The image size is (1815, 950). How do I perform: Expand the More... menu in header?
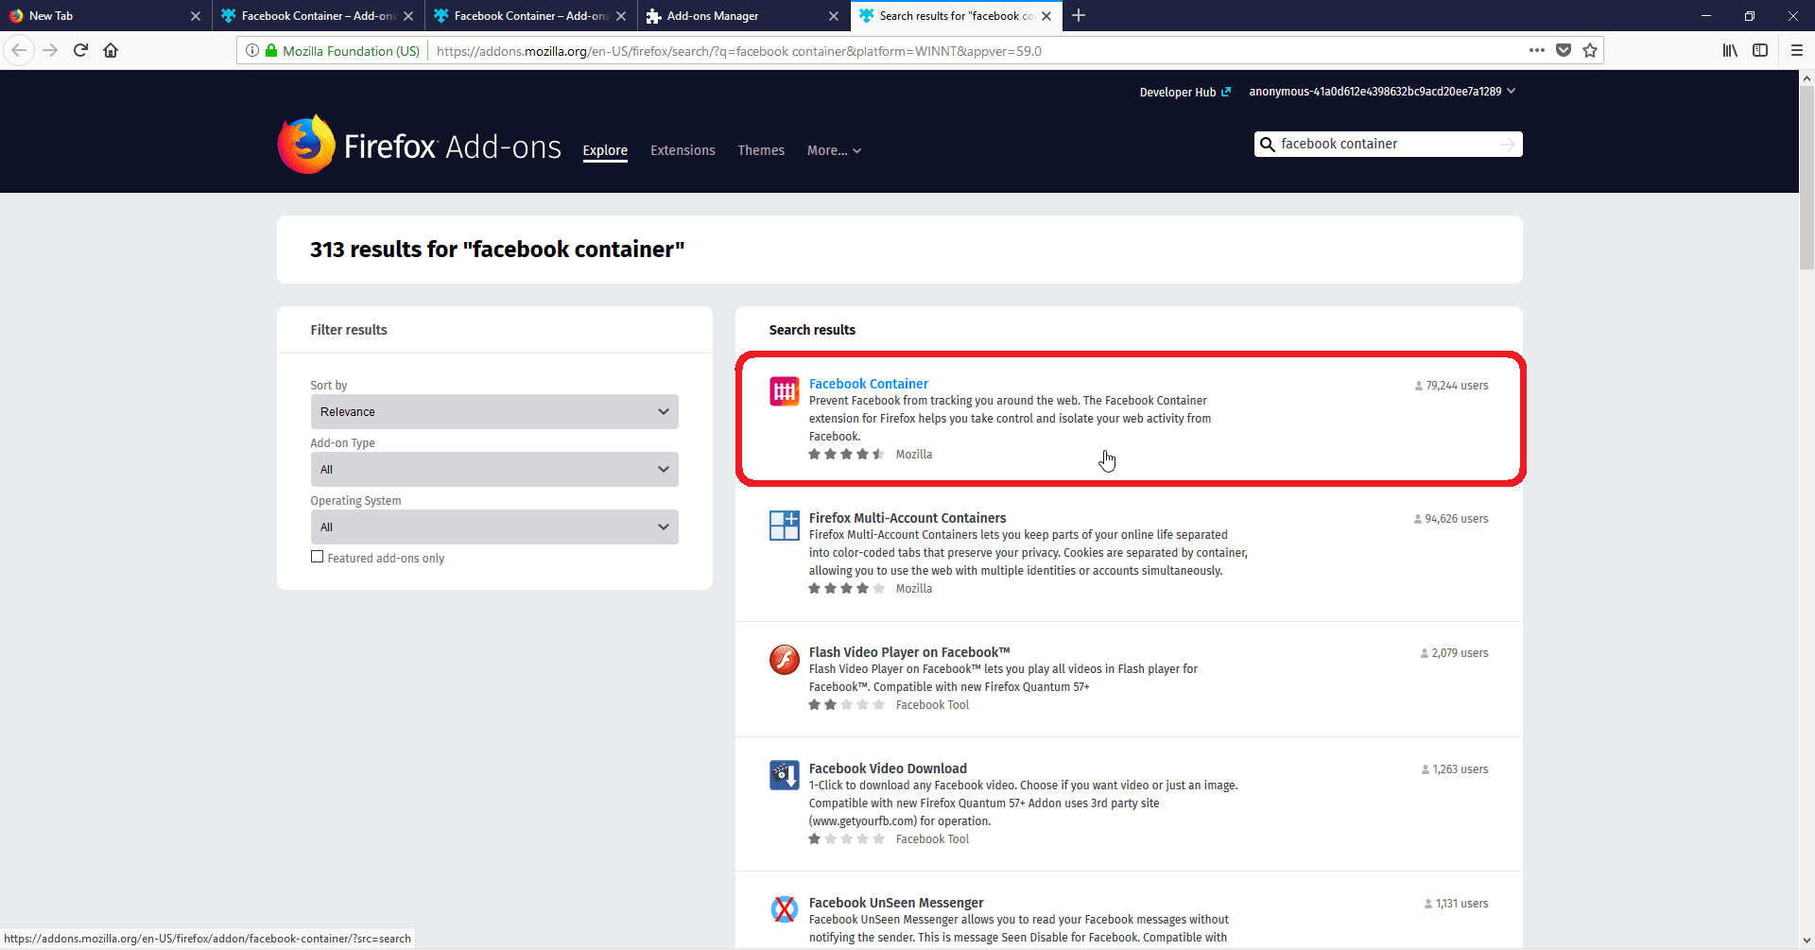[834, 150]
